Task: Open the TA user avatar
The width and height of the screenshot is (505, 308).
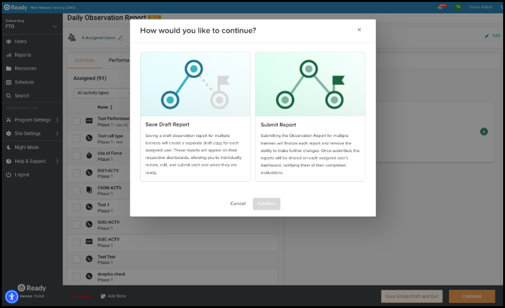Action: [x=458, y=7]
